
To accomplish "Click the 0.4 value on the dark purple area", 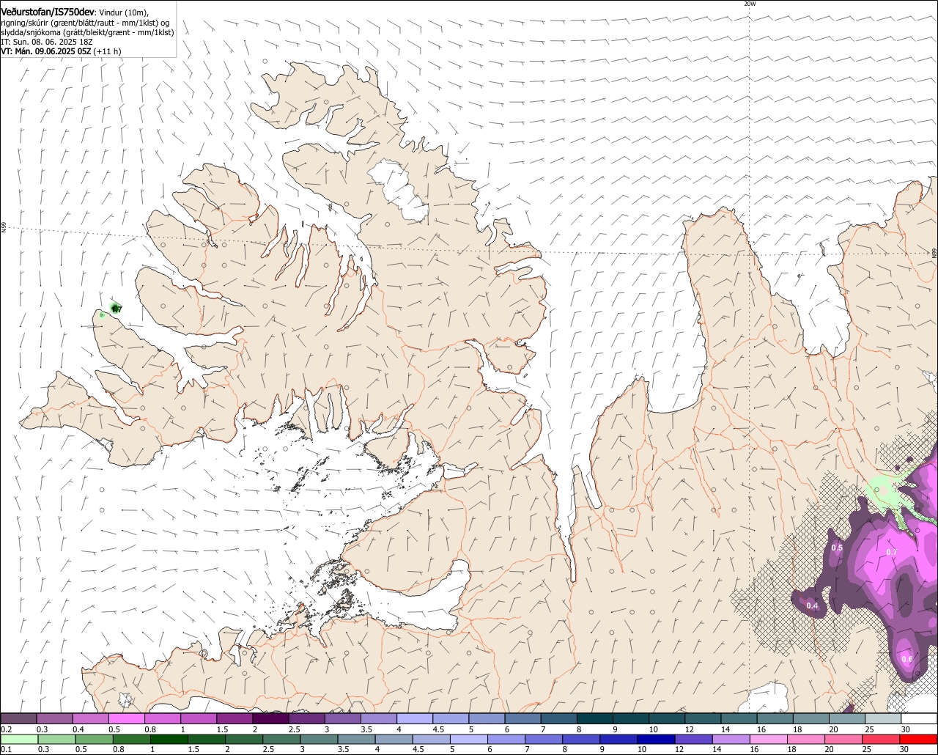I will tap(812, 606).
